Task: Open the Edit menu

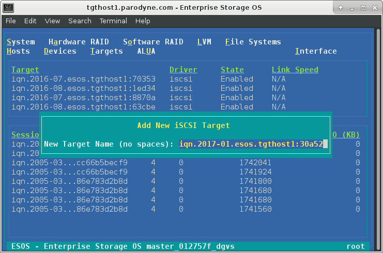Action: pyautogui.click(x=30, y=21)
